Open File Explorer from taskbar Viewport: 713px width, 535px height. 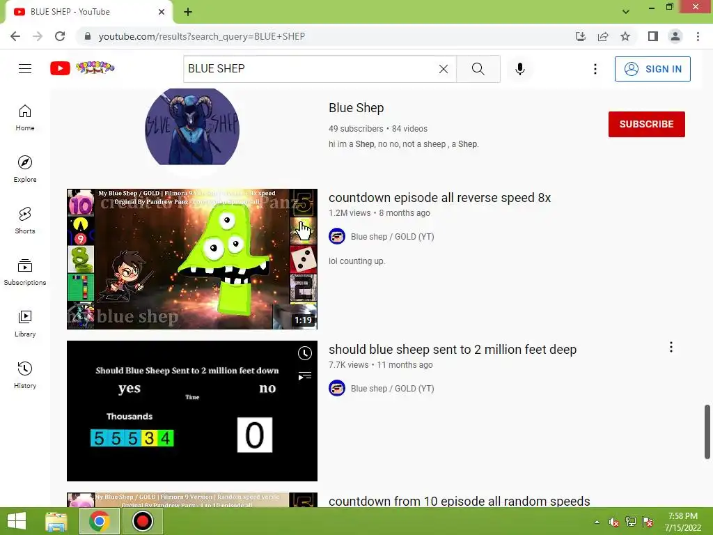56,521
